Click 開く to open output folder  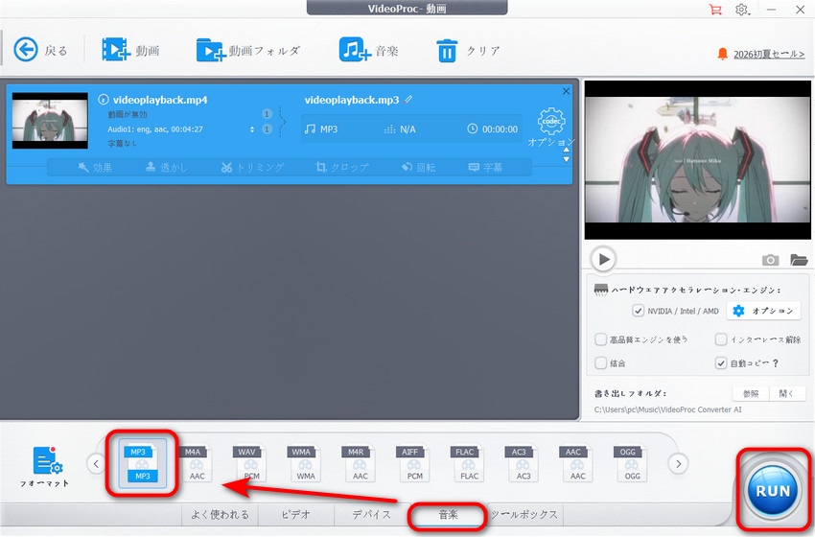tap(787, 393)
